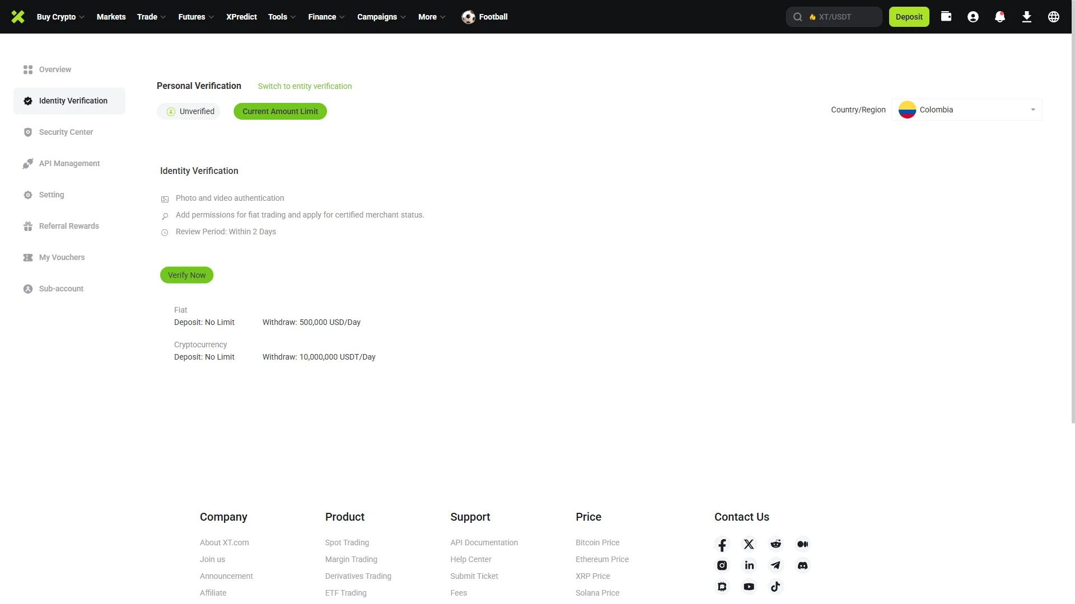
Task: Open Affiliate footer link
Action: coord(213,593)
